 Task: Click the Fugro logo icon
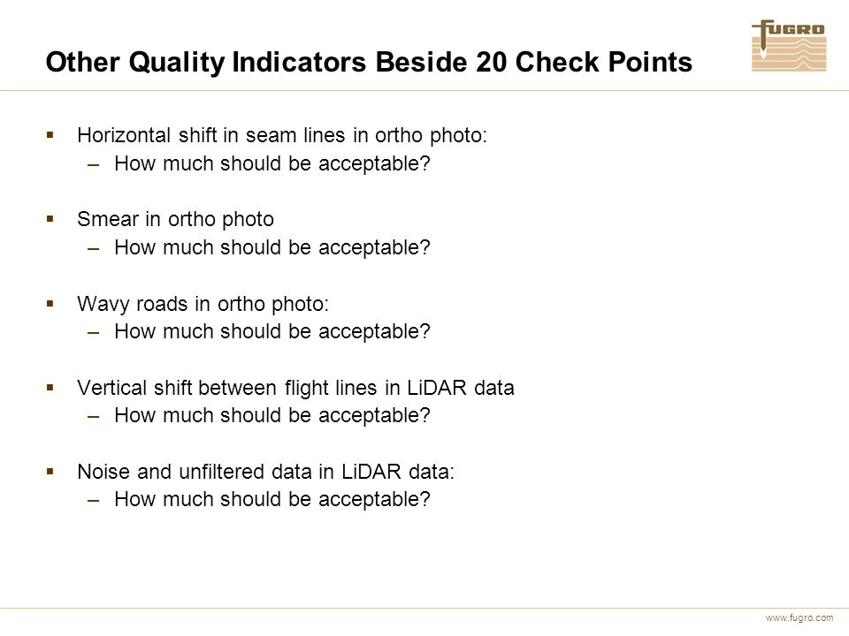pos(789,45)
